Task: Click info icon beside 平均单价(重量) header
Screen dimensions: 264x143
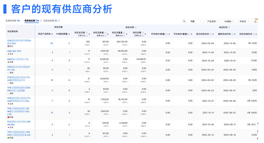Action: pyautogui.click(x=189, y=34)
